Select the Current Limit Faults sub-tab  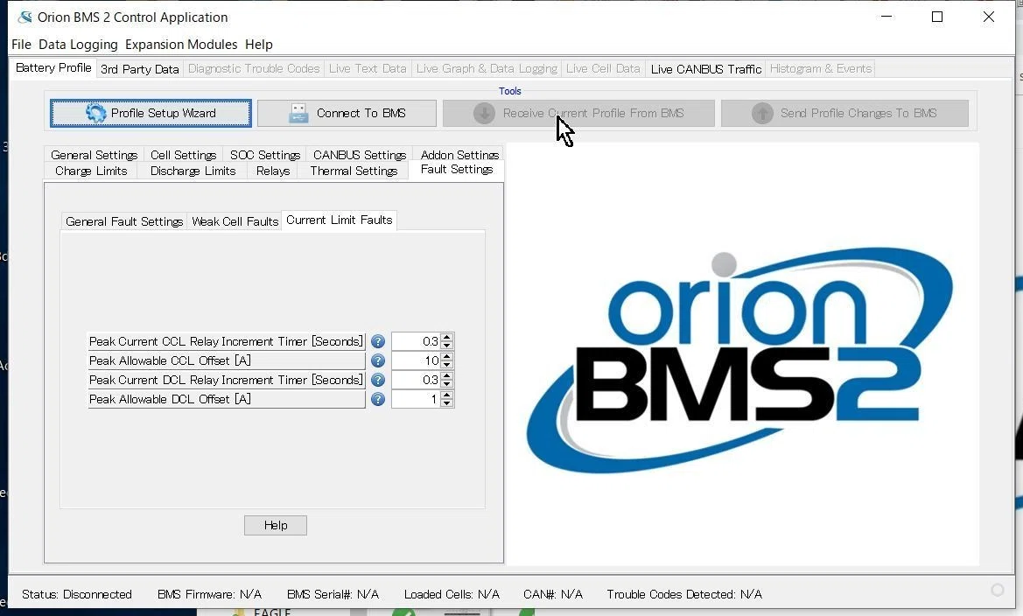click(340, 220)
